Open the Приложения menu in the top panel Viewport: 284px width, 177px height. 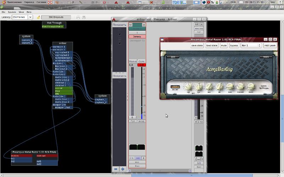pos(14,2)
